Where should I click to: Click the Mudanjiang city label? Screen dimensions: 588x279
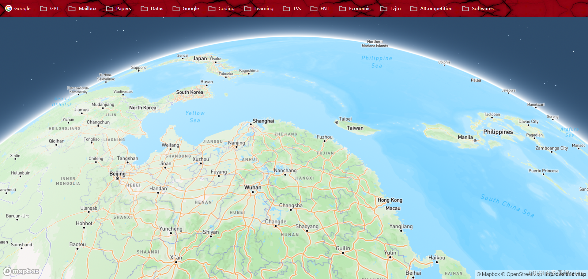click(103, 104)
